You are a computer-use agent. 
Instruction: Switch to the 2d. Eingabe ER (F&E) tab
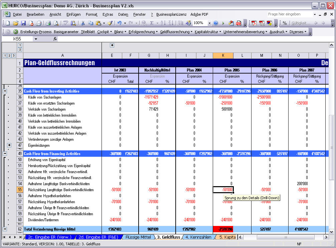98,237
